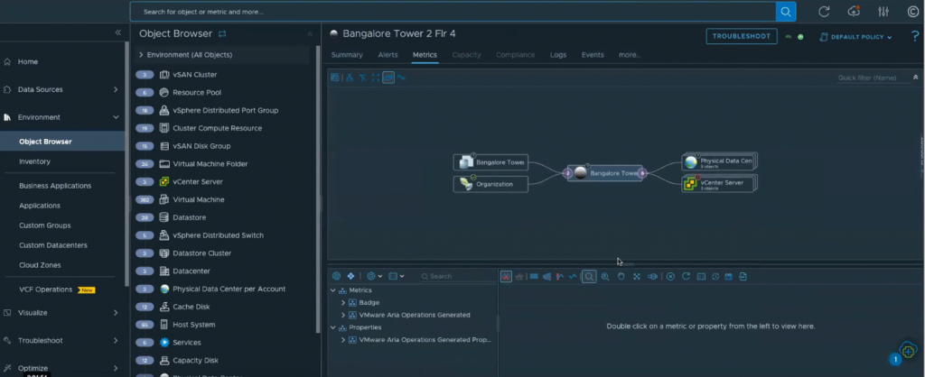The width and height of the screenshot is (925, 377).
Task: Switch to the Alerts tab
Action: 388,55
